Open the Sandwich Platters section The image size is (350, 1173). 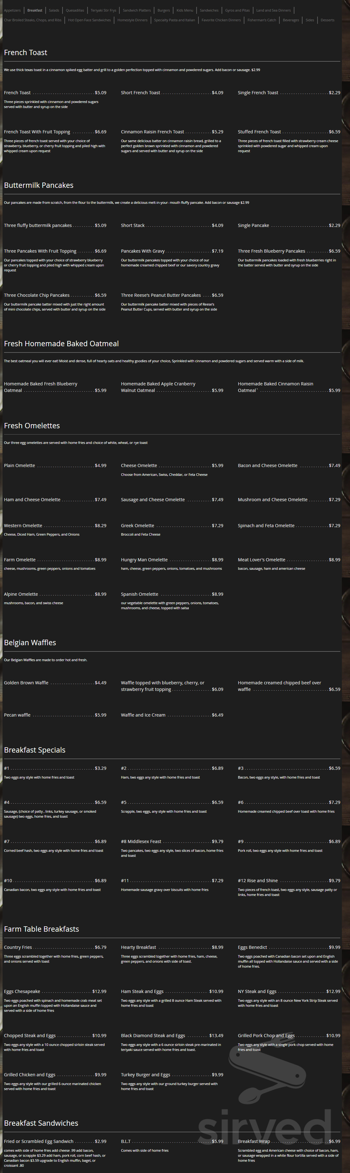pyautogui.click(x=136, y=10)
